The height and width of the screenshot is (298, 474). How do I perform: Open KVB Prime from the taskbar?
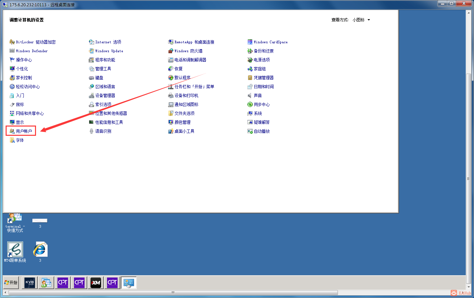coord(30,283)
